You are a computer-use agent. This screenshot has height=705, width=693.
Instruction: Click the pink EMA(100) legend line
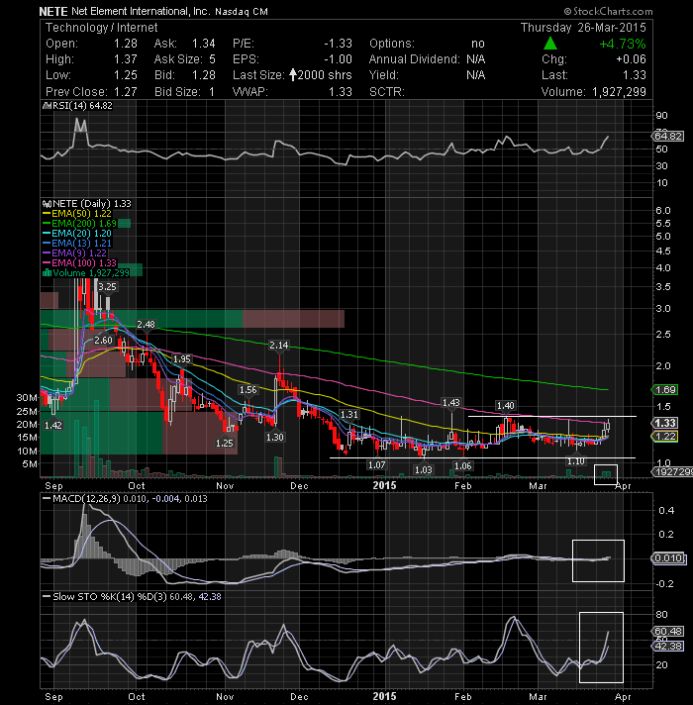click(47, 263)
